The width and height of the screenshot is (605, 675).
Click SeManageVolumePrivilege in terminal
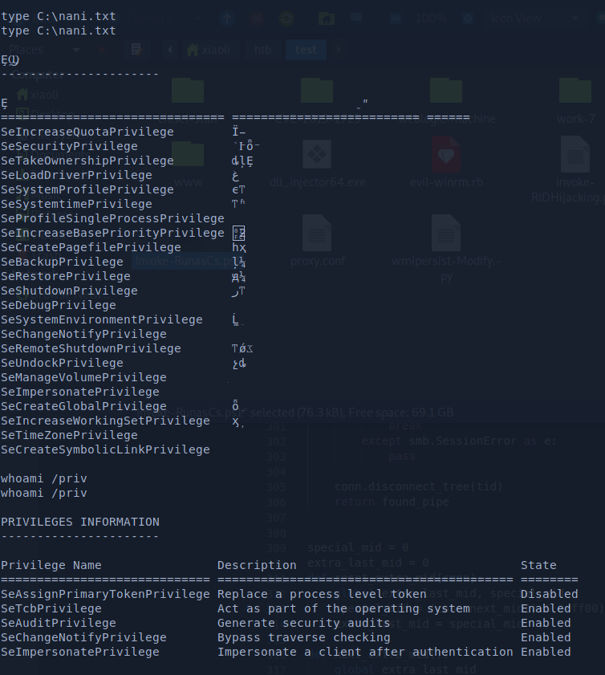coord(84,377)
